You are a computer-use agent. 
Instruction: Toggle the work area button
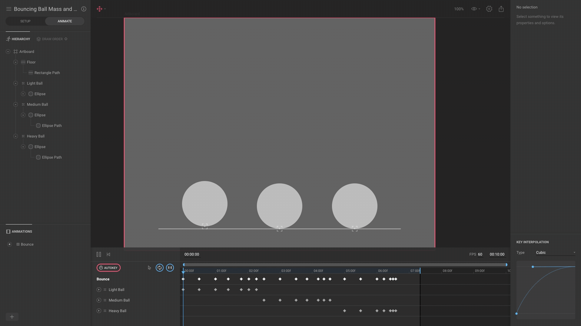point(170,268)
